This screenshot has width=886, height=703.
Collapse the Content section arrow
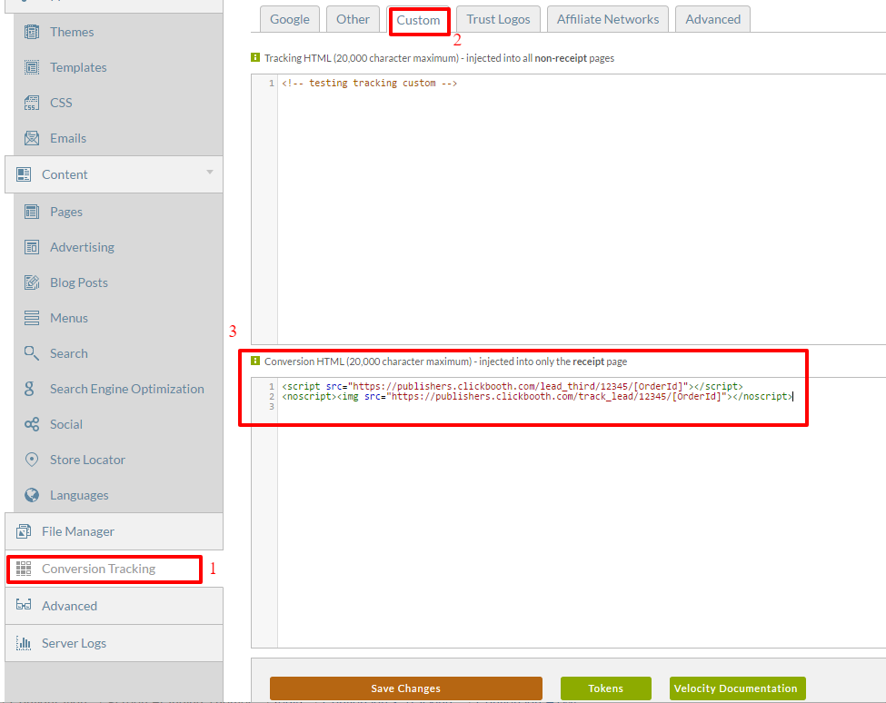(210, 173)
